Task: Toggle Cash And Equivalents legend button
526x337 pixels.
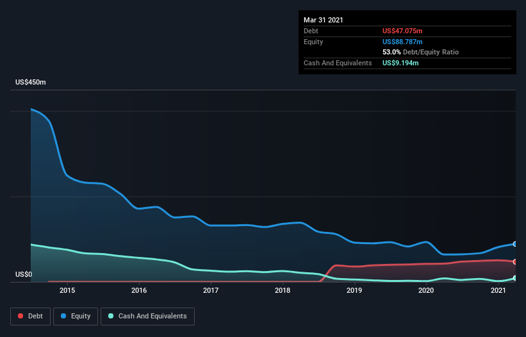Action: pyautogui.click(x=147, y=316)
